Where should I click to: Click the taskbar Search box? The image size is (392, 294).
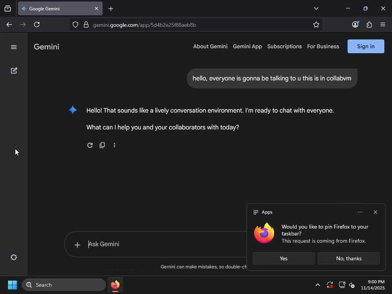[x=64, y=285]
